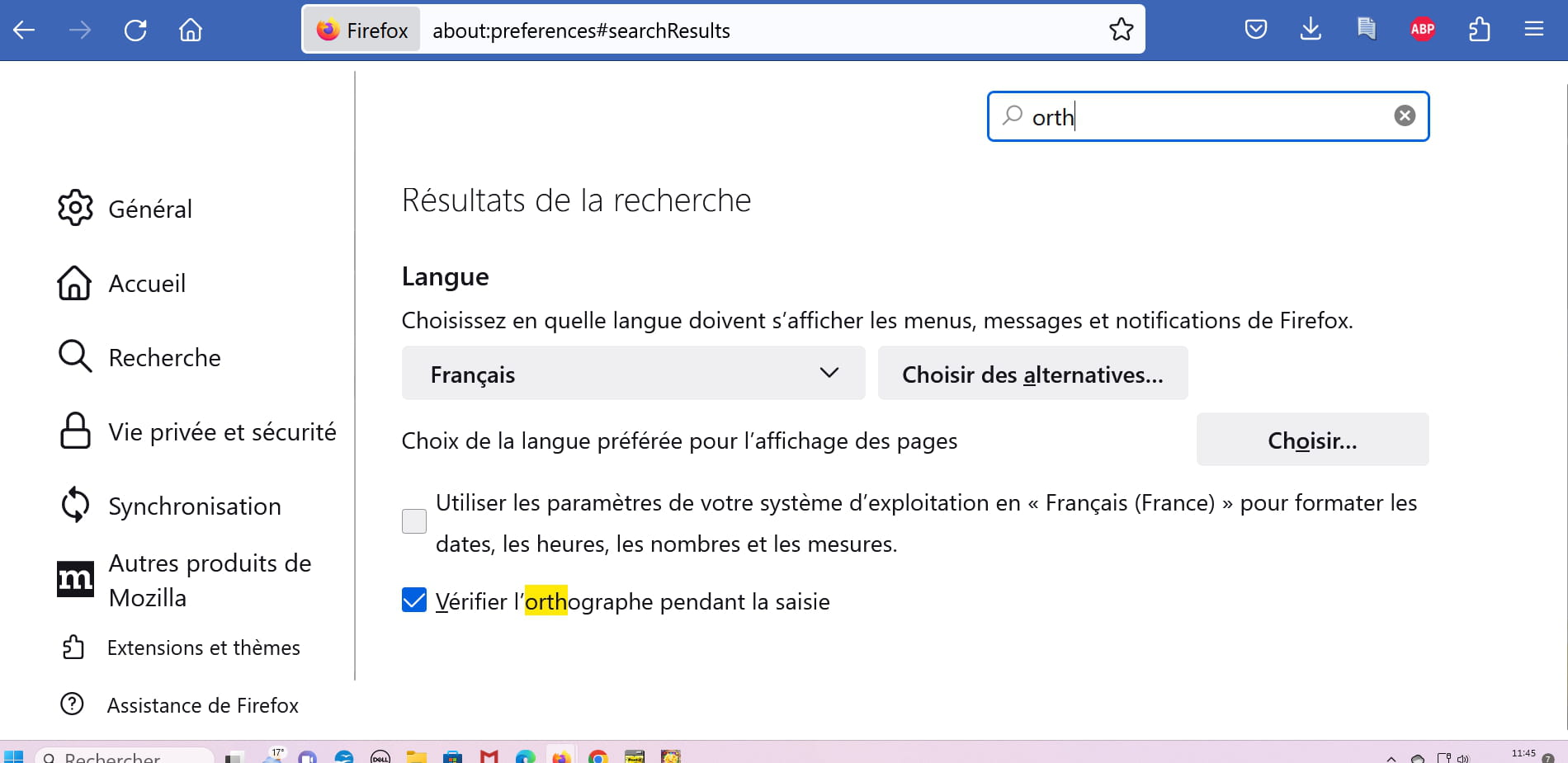Click the Synchronisation arrows icon
1568x763 pixels.
point(75,505)
